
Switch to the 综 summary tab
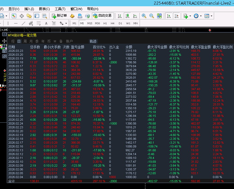point(13,41)
